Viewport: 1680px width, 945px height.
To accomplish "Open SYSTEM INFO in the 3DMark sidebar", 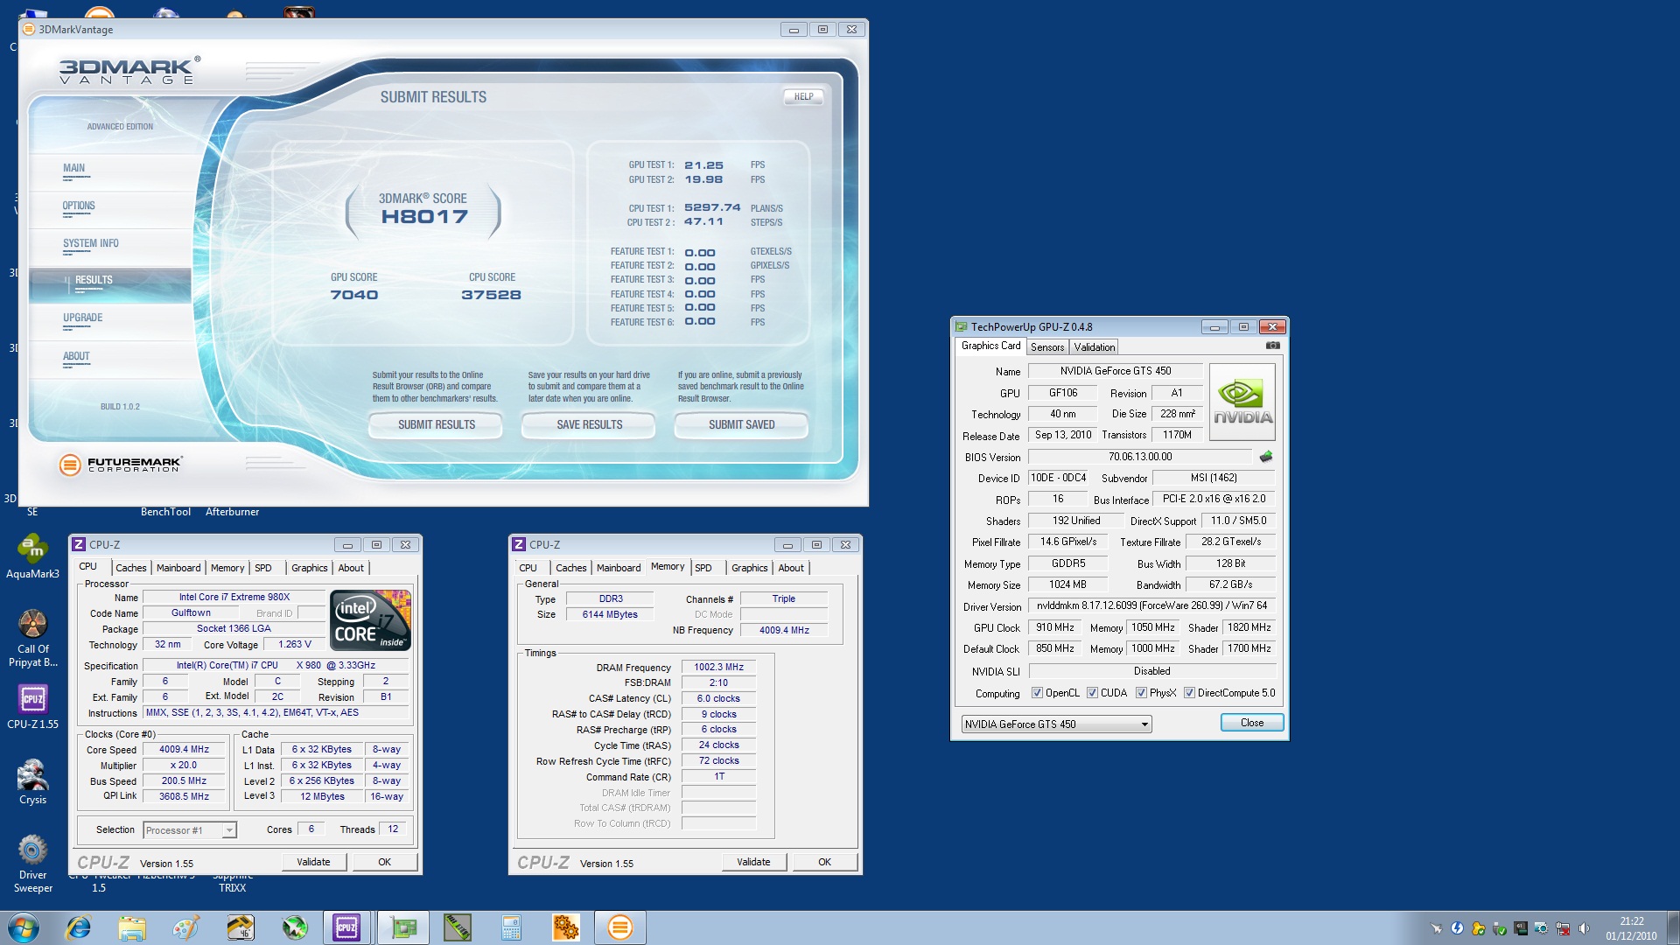I will 90,244.
